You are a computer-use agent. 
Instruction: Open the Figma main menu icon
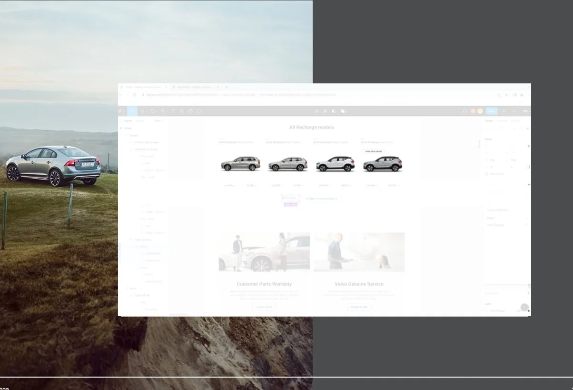pos(121,111)
